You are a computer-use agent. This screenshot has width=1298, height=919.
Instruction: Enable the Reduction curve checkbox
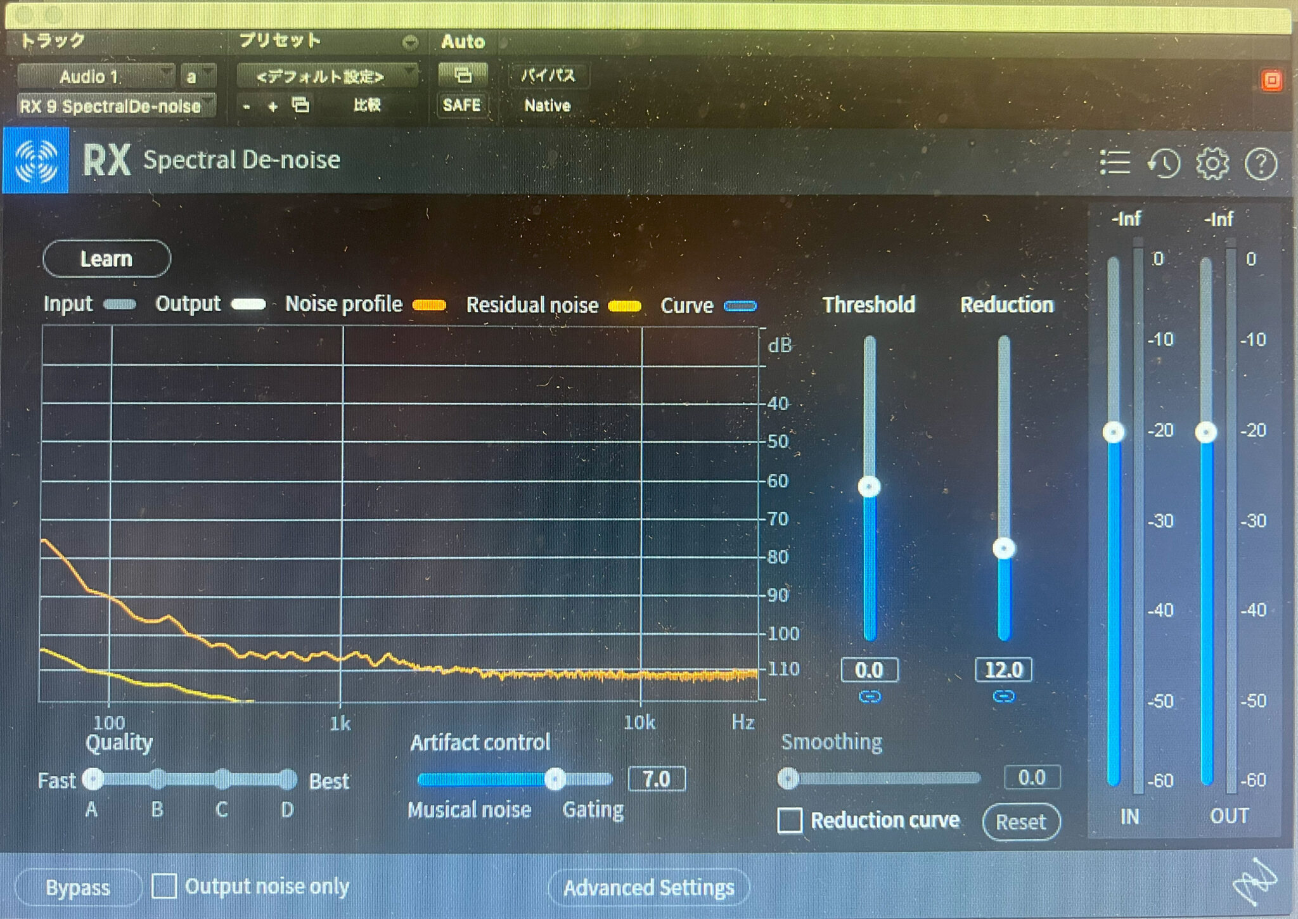click(x=790, y=820)
